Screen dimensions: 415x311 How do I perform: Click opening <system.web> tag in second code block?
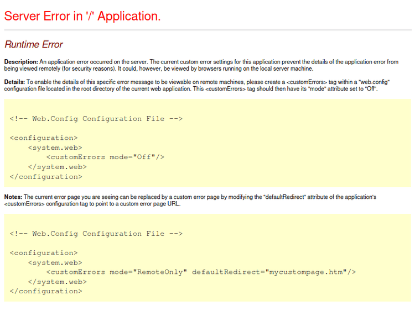pos(55,262)
